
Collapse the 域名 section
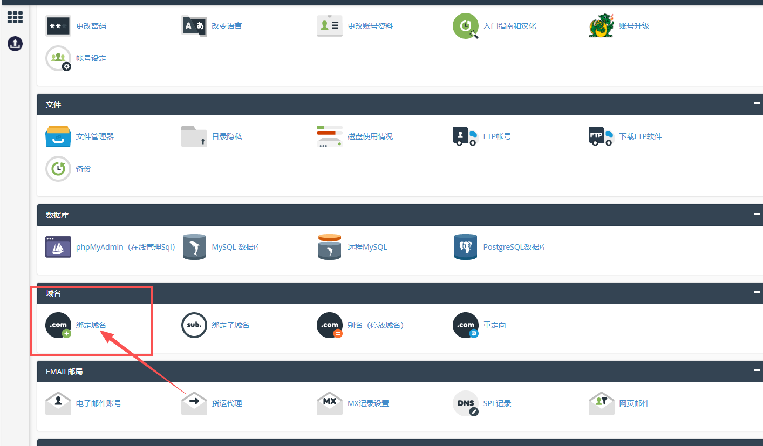757,292
